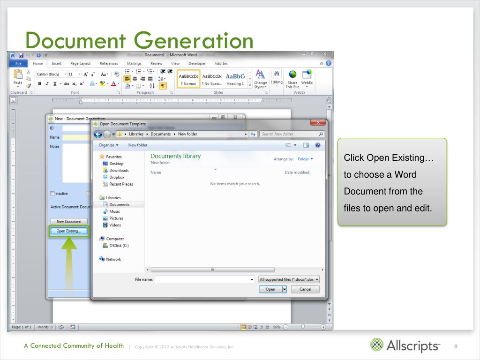The image size is (480, 360).
Task: Switch to the Page Layout tab
Action: tap(81, 63)
